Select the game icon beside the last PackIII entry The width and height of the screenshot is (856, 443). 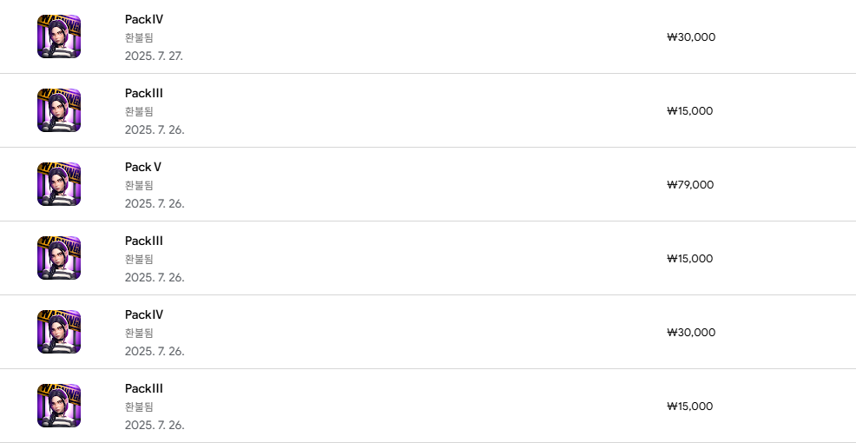pyautogui.click(x=59, y=406)
